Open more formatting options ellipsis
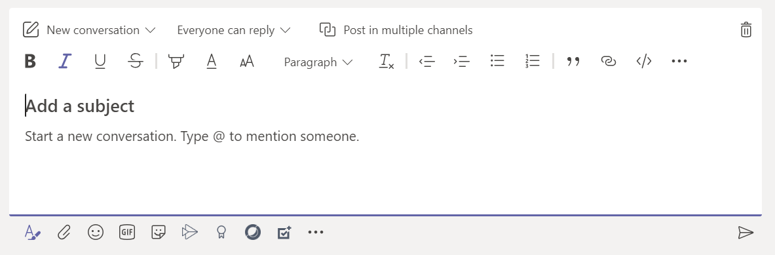 tap(679, 61)
